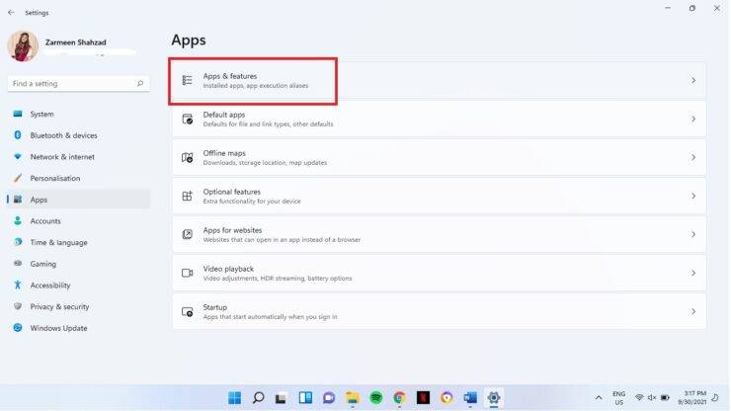Open Apps & features list icon
The height and width of the screenshot is (411, 731).
tap(187, 80)
